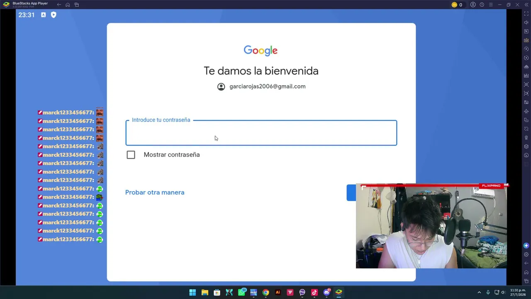Open Discord from the taskbar
This screenshot has height=299, width=531.
(x=326, y=292)
